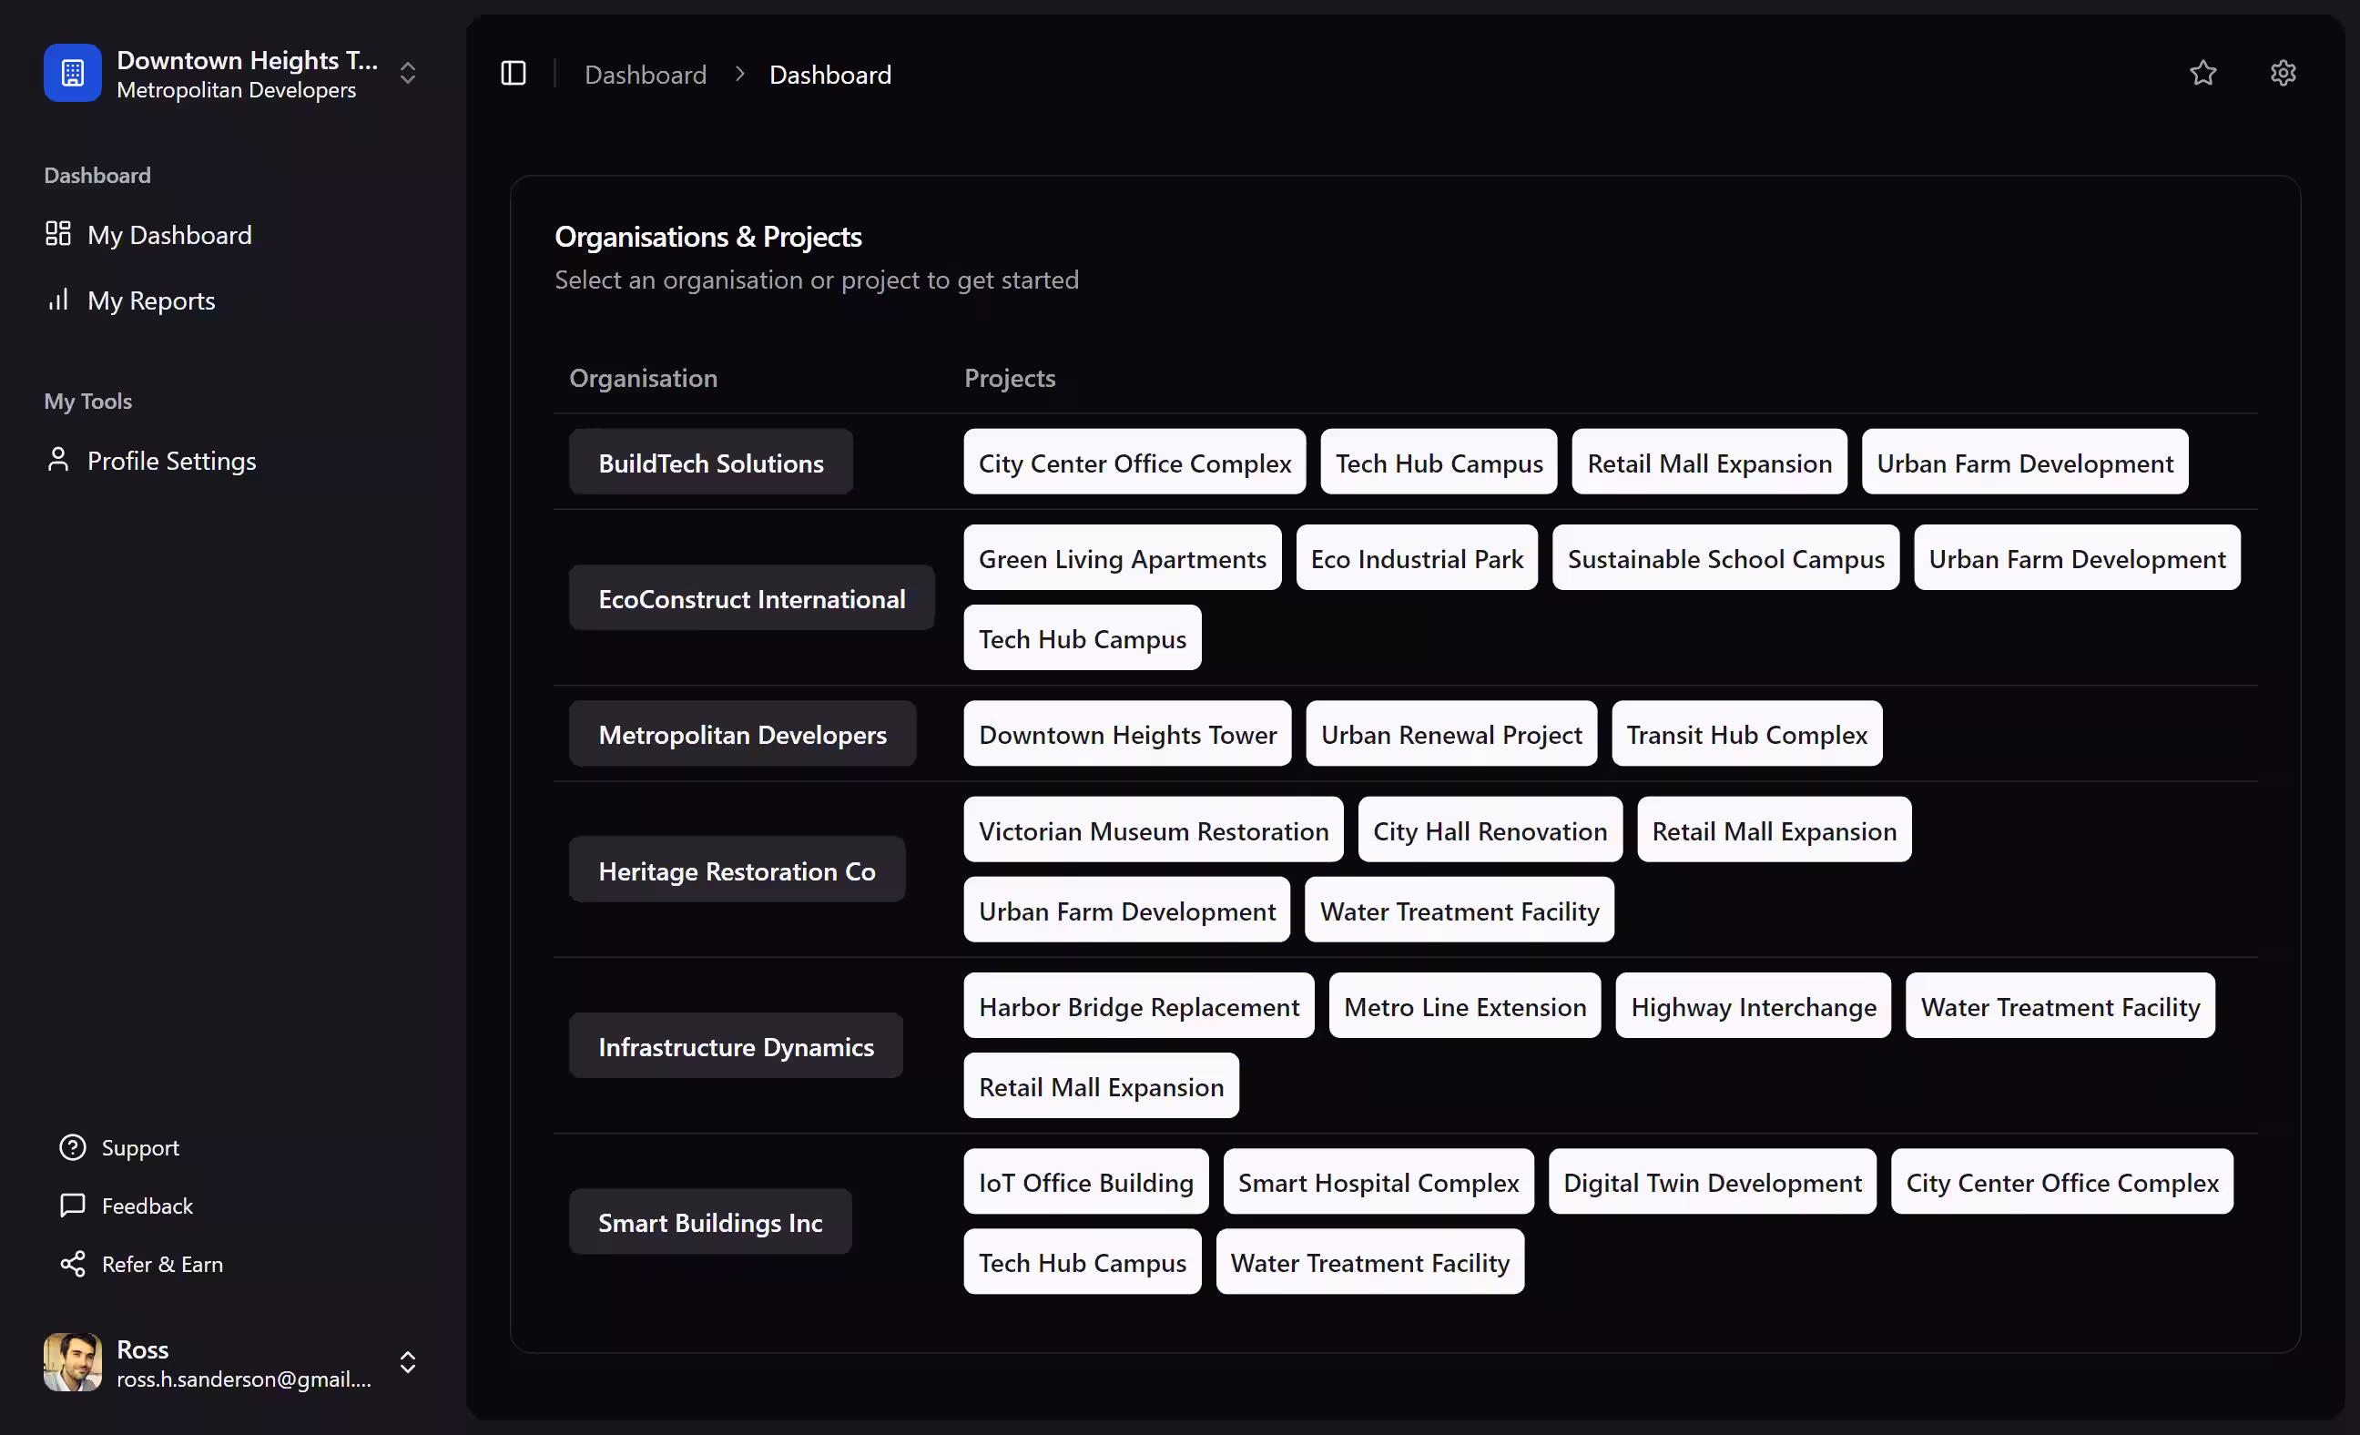Click the Dashboard breadcrumb link
Screen dimensions: 2360x1435
pos(646,74)
